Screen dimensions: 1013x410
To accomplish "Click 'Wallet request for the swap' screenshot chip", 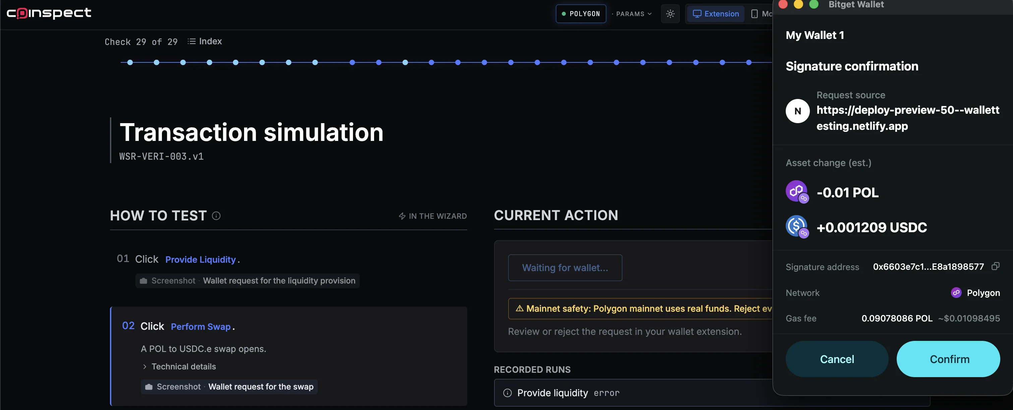I will 229,387.
